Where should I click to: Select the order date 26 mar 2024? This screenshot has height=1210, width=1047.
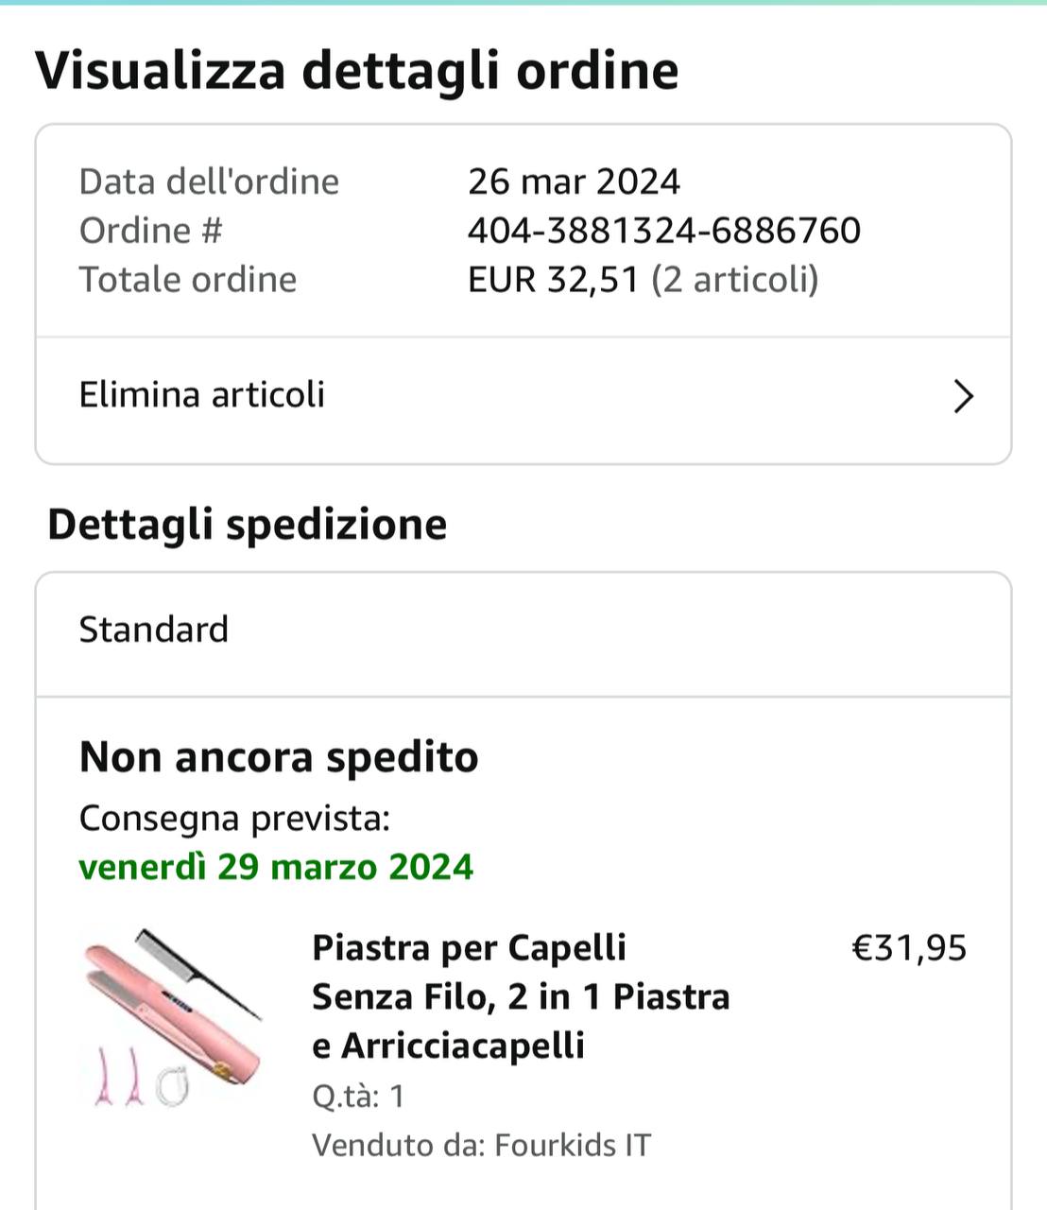574,181
